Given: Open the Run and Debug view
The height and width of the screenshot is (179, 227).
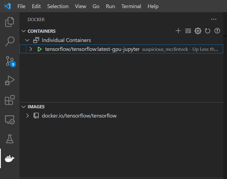Looking at the screenshot, I should [10, 80].
